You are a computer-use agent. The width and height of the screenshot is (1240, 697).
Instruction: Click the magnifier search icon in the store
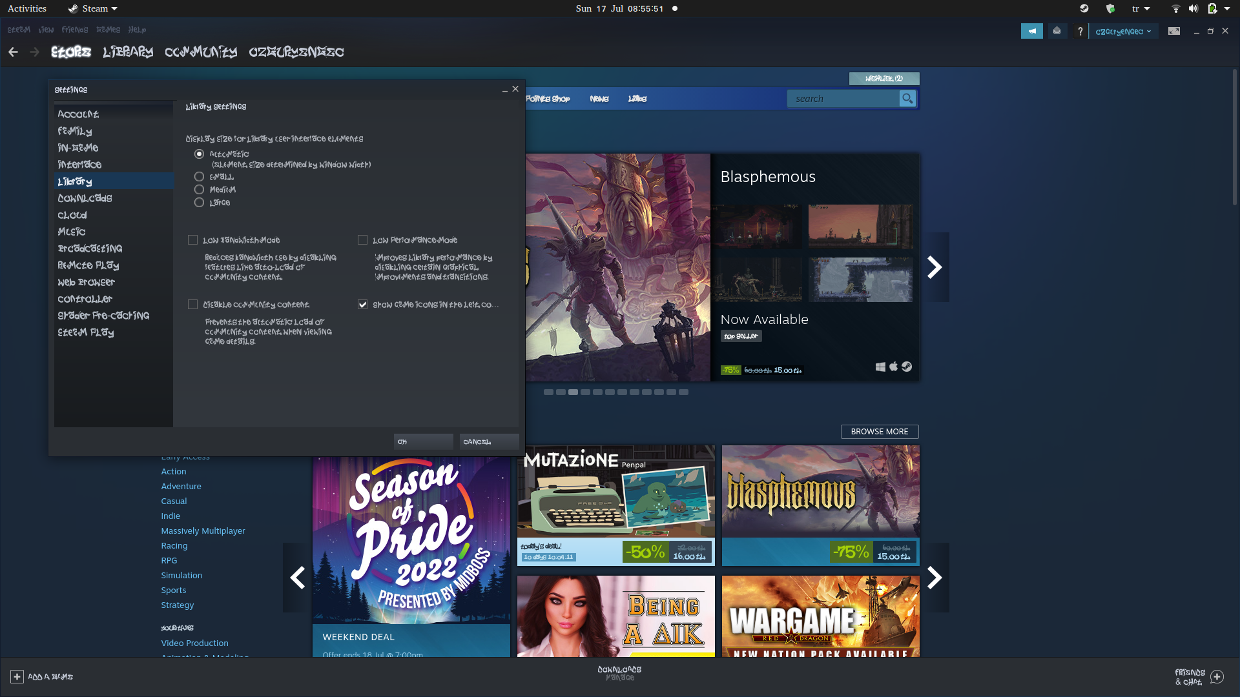coord(907,99)
